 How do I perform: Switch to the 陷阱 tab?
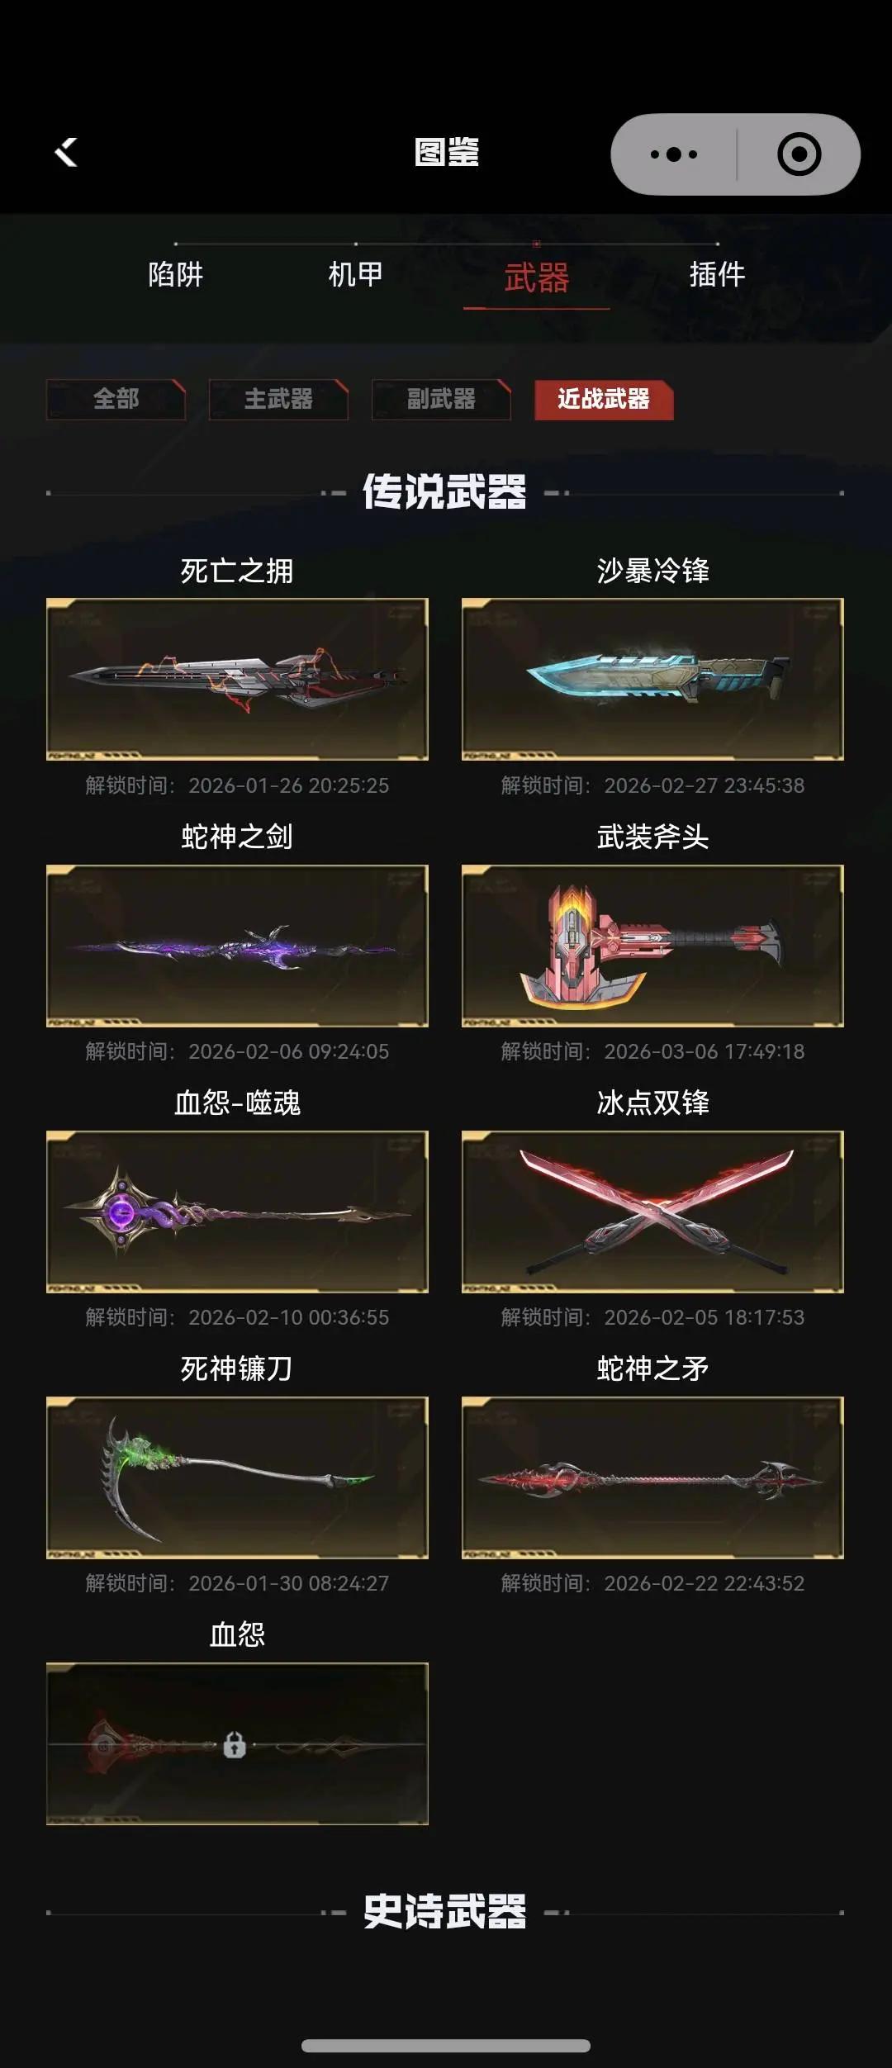point(175,274)
